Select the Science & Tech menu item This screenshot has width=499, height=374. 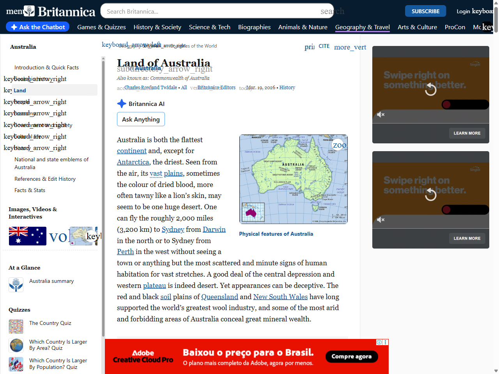click(x=210, y=27)
